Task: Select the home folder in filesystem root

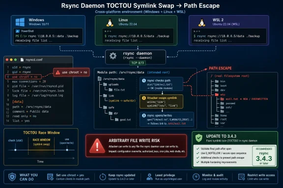Action: coord(221,116)
